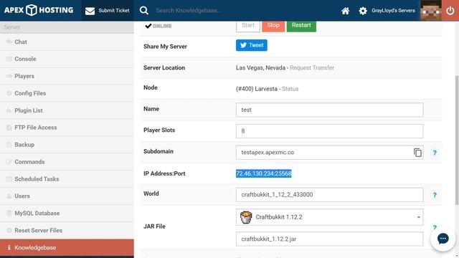The image size is (459, 258).
Task: Click the Plugin List sidebar icon
Action: [x=9, y=110]
